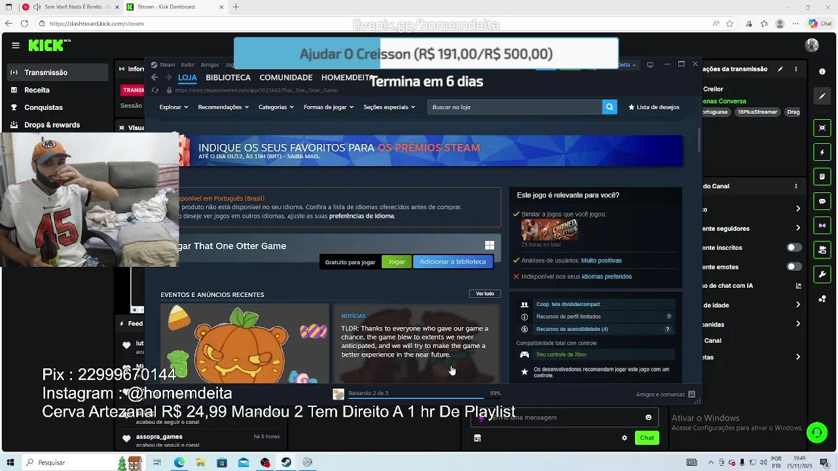838x471 pixels.
Task: Open the Kick profile avatar menu
Action: (x=812, y=45)
